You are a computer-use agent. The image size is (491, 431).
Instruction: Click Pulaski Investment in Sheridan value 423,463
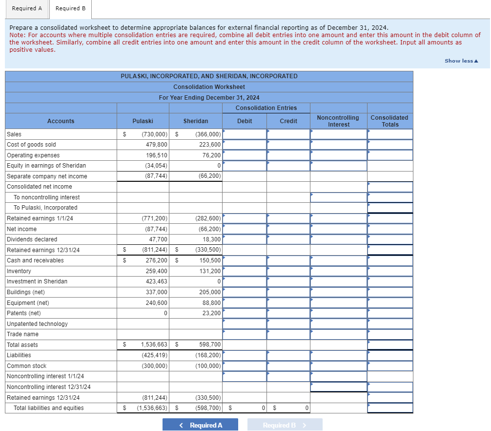pos(157,281)
